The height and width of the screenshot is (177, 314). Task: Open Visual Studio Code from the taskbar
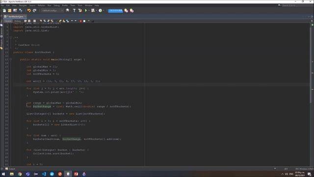(x=44, y=174)
